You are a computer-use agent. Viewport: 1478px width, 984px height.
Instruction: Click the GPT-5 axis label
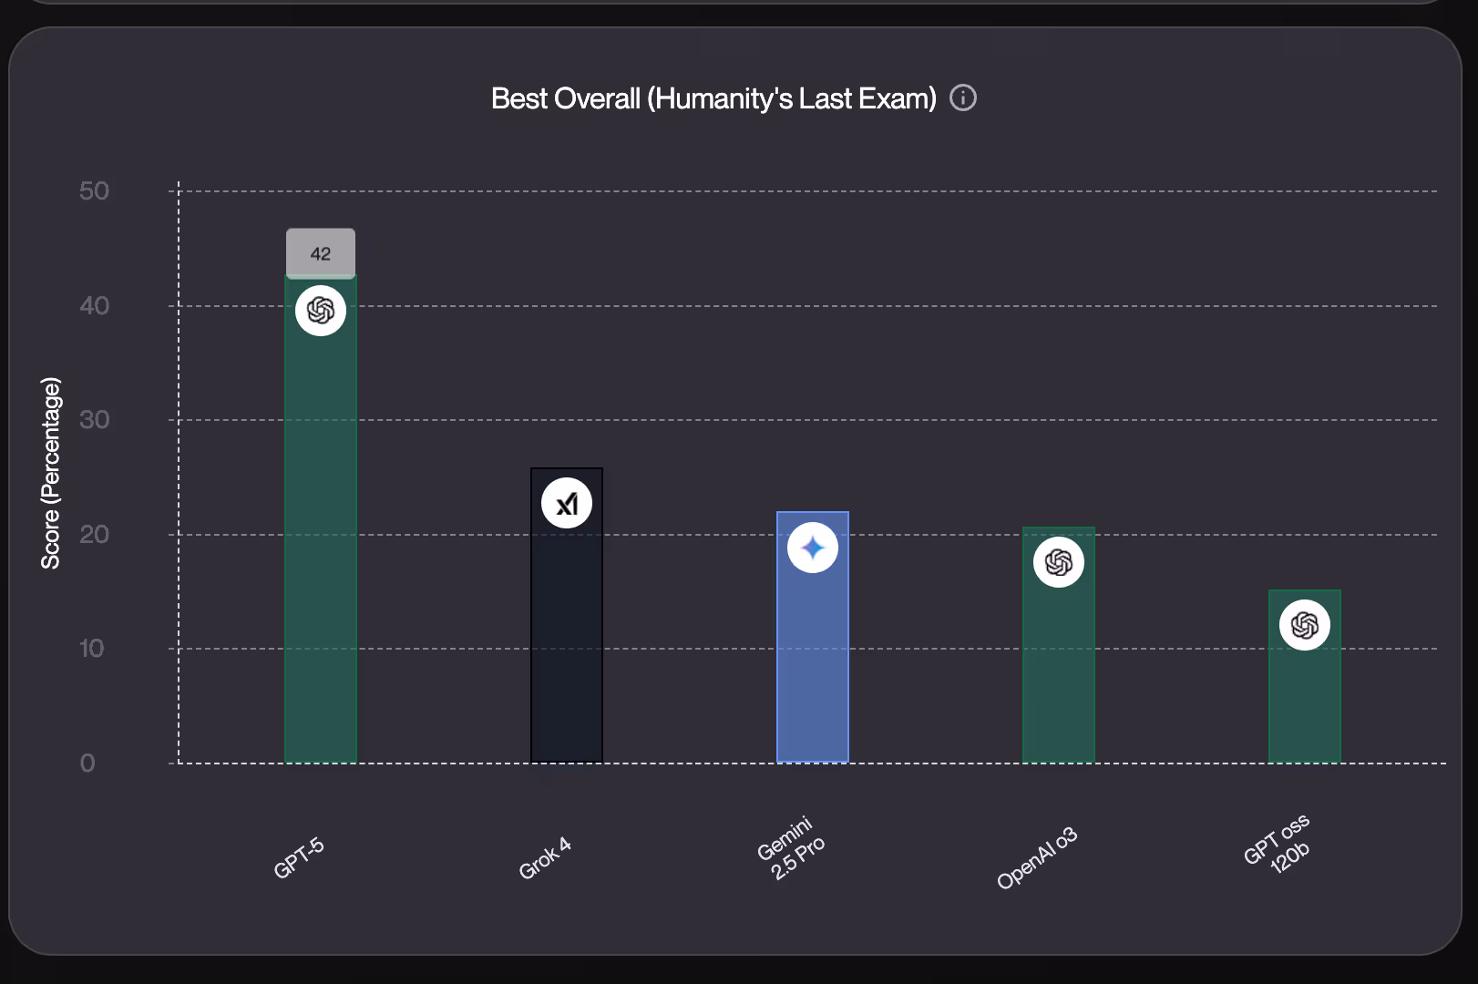pyautogui.click(x=299, y=858)
